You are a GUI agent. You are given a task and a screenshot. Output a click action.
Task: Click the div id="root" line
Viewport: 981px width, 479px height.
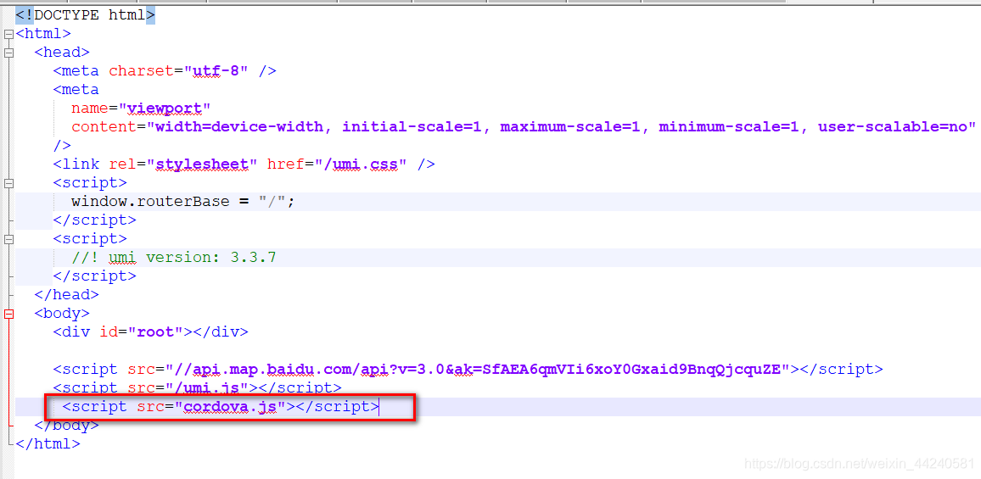pos(151,332)
